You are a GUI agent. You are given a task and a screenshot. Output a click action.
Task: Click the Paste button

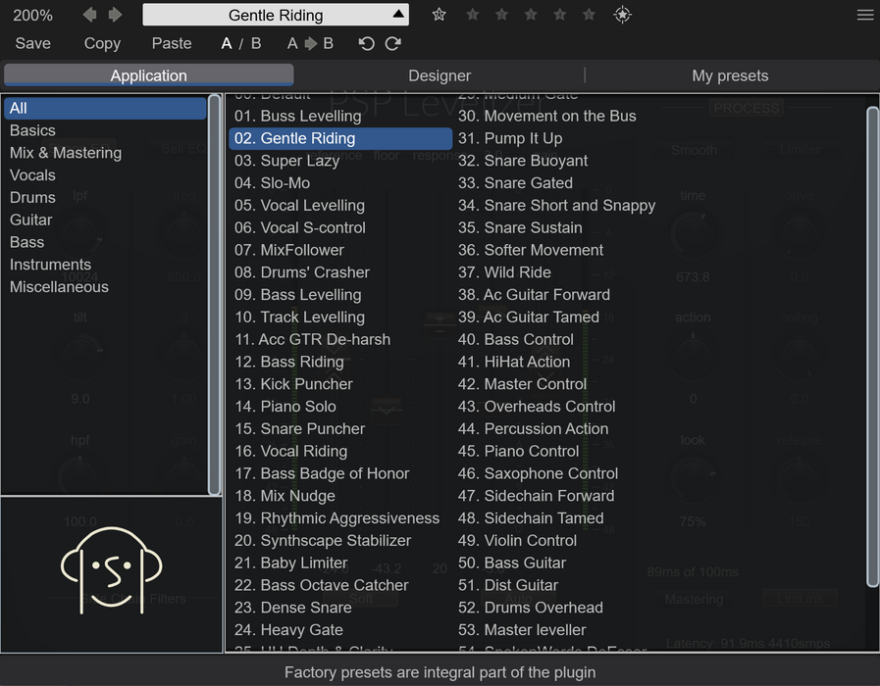click(172, 44)
